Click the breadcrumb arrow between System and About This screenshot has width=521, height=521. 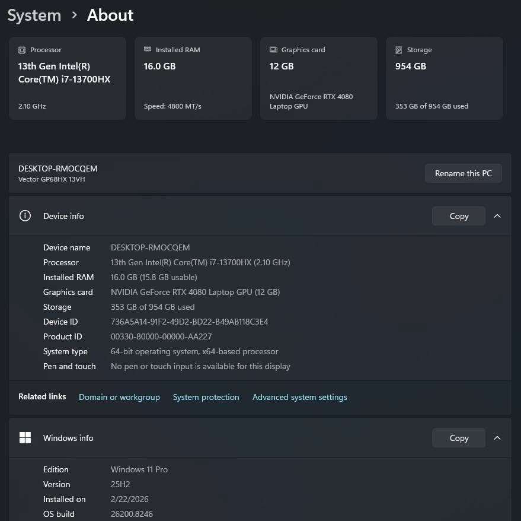pyautogui.click(x=75, y=15)
